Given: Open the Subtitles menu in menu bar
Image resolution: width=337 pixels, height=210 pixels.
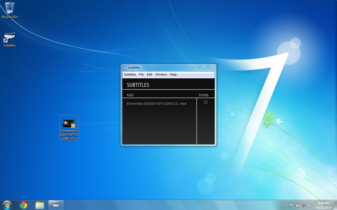Looking at the screenshot, I should click(x=130, y=75).
